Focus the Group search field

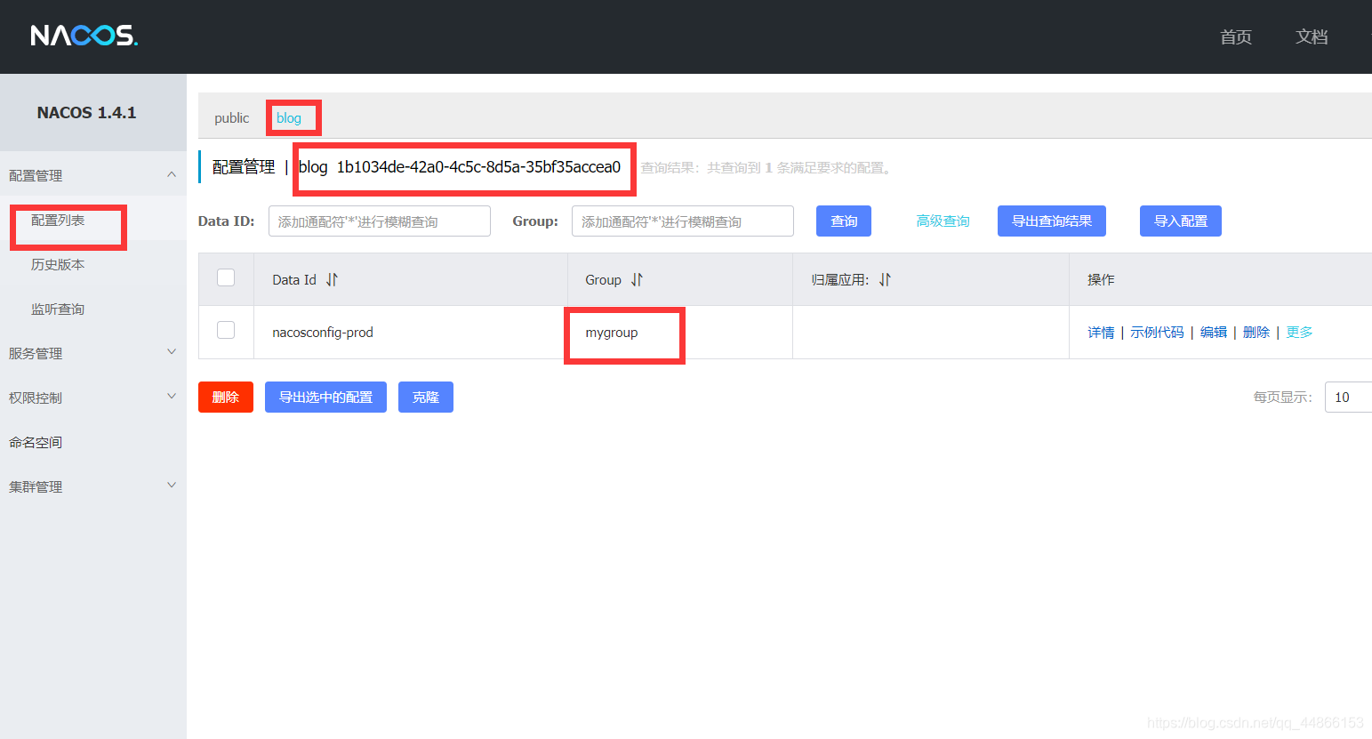[683, 221]
